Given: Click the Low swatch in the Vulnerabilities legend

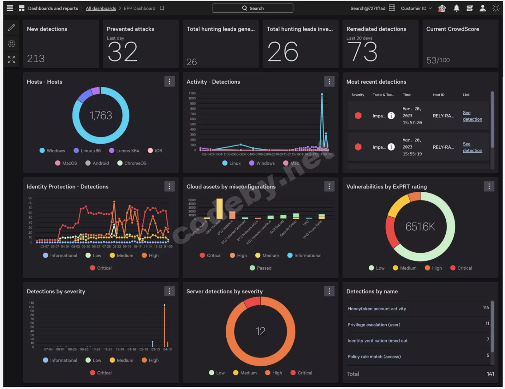Looking at the screenshot, I should click(x=371, y=268).
